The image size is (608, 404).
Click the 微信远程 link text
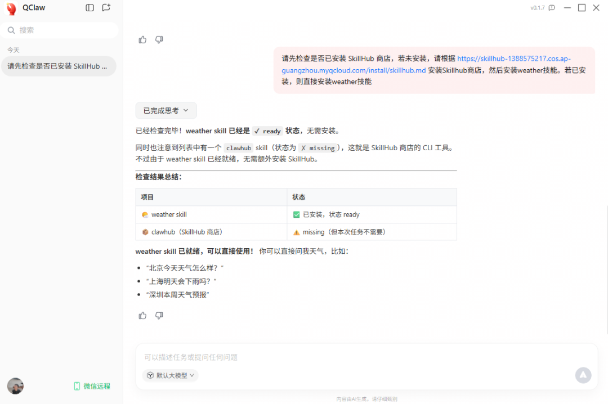(97, 386)
